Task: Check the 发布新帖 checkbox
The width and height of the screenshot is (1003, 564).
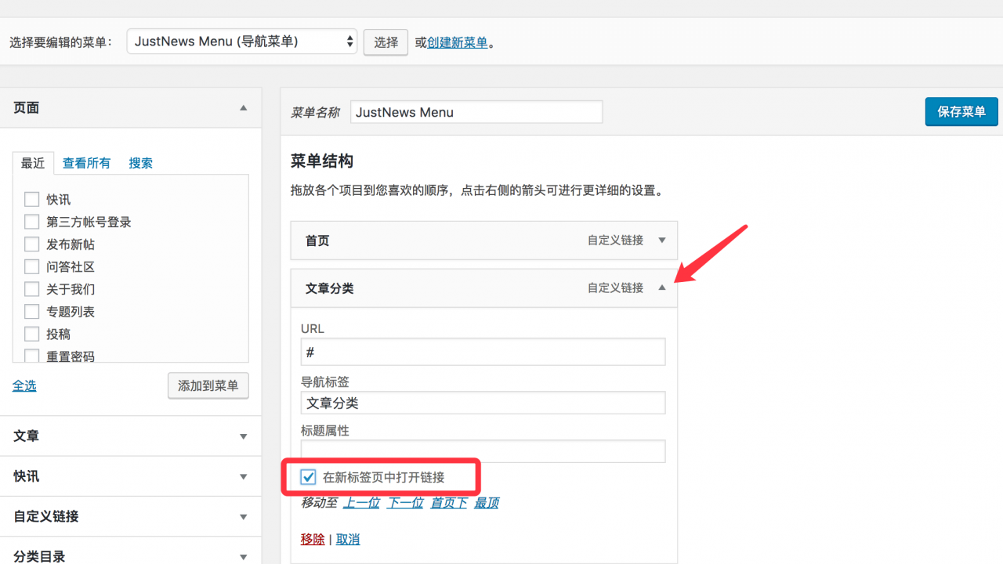Action: point(32,244)
